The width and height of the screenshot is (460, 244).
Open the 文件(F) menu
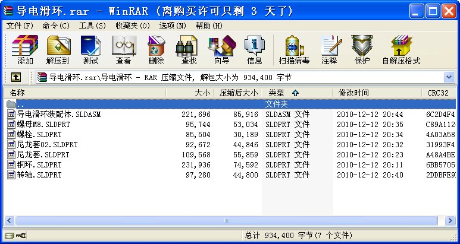pyautogui.click(x=20, y=26)
